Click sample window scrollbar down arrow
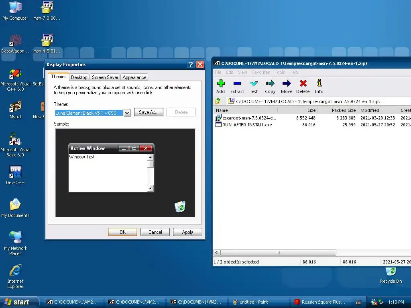The height and width of the screenshot is (308, 411). 150,188
